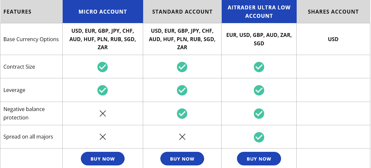Viewport: 371px width, 168px height.
Task: Click Micro Account Leverage checkmark icon
Action: pyautogui.click(x=103, y=90)
